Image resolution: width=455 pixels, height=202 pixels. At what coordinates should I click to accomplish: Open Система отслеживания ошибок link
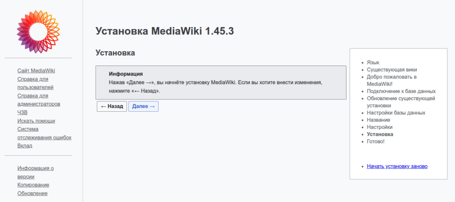coord(44,133)
